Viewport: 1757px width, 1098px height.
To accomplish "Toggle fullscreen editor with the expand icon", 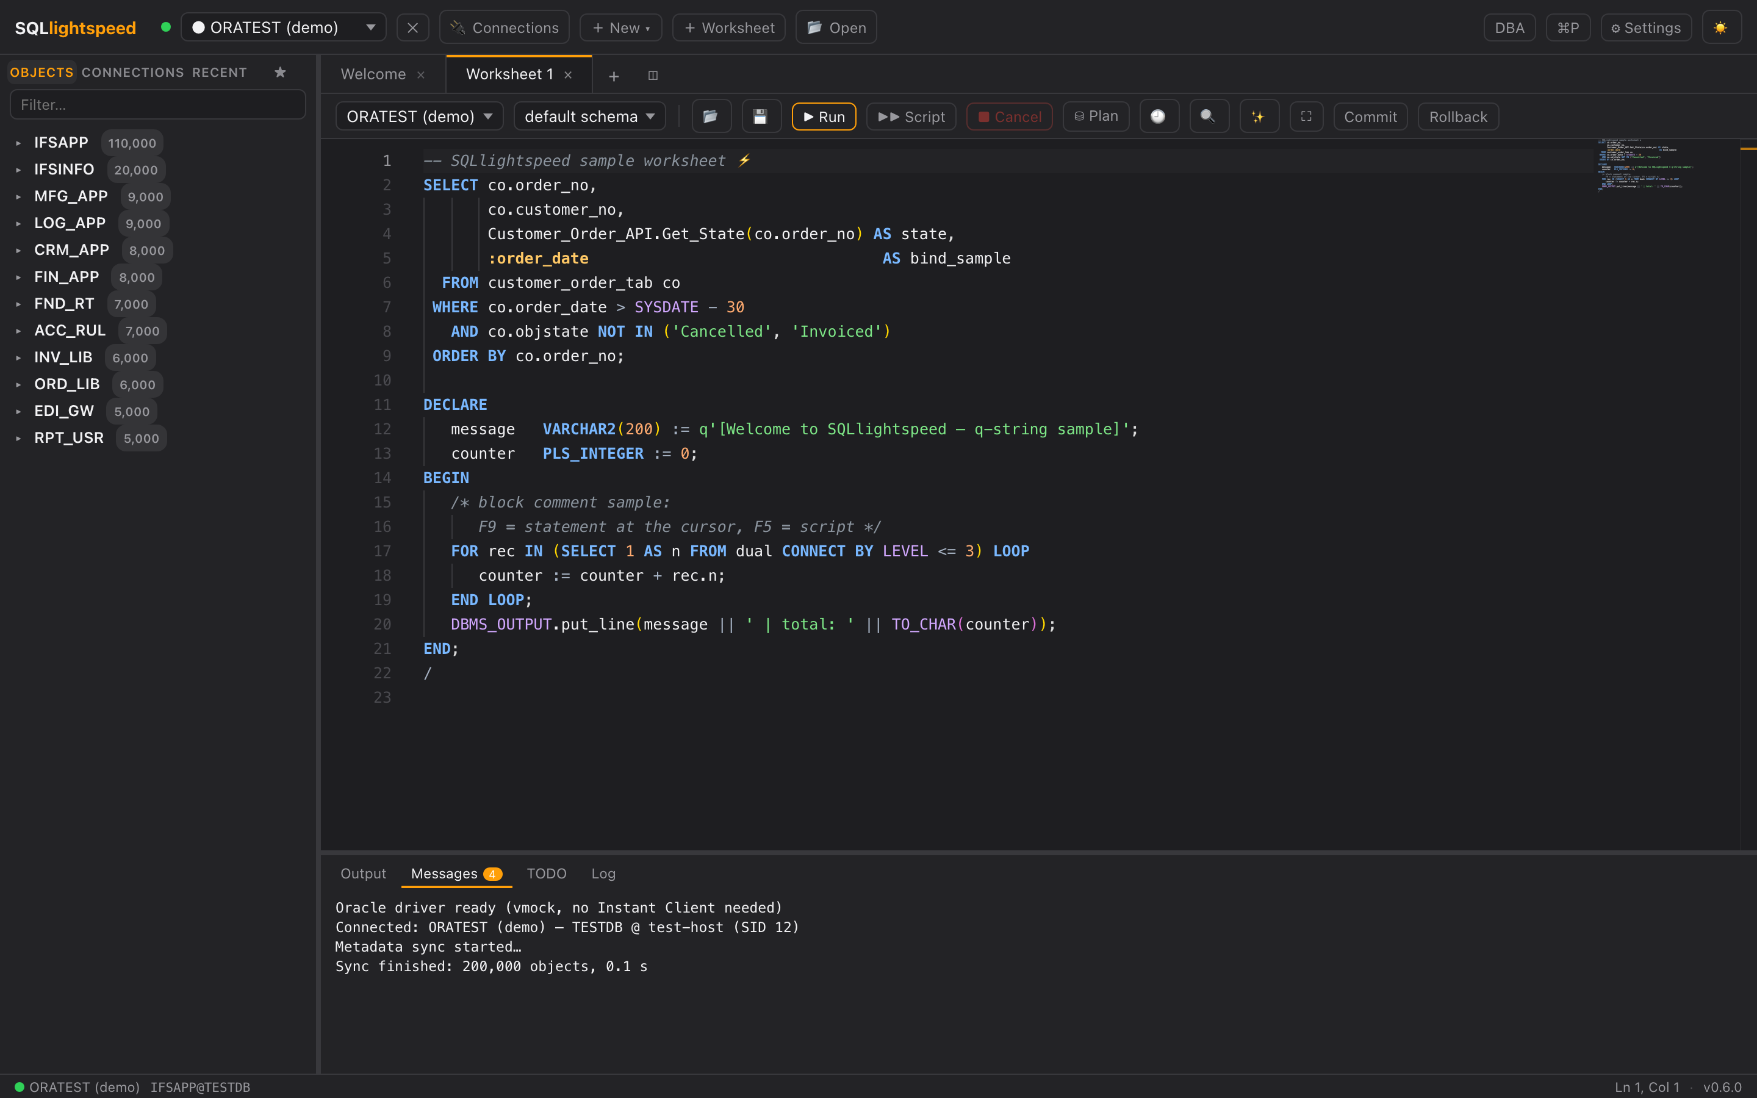I will 1306,116.
